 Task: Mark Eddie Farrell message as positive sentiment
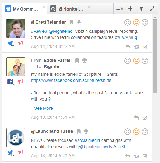pos(127,61)
